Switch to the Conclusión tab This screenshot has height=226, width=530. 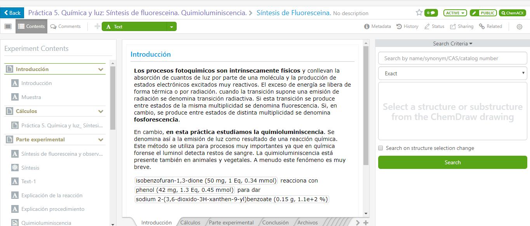[x=275, y=223]
